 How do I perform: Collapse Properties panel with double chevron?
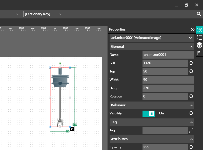pyautogui.click(x=193, y=30)
